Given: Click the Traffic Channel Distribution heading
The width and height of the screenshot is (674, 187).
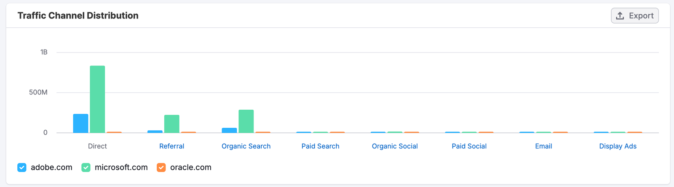Looking at the screenshot, I should [x=78, y=16].
